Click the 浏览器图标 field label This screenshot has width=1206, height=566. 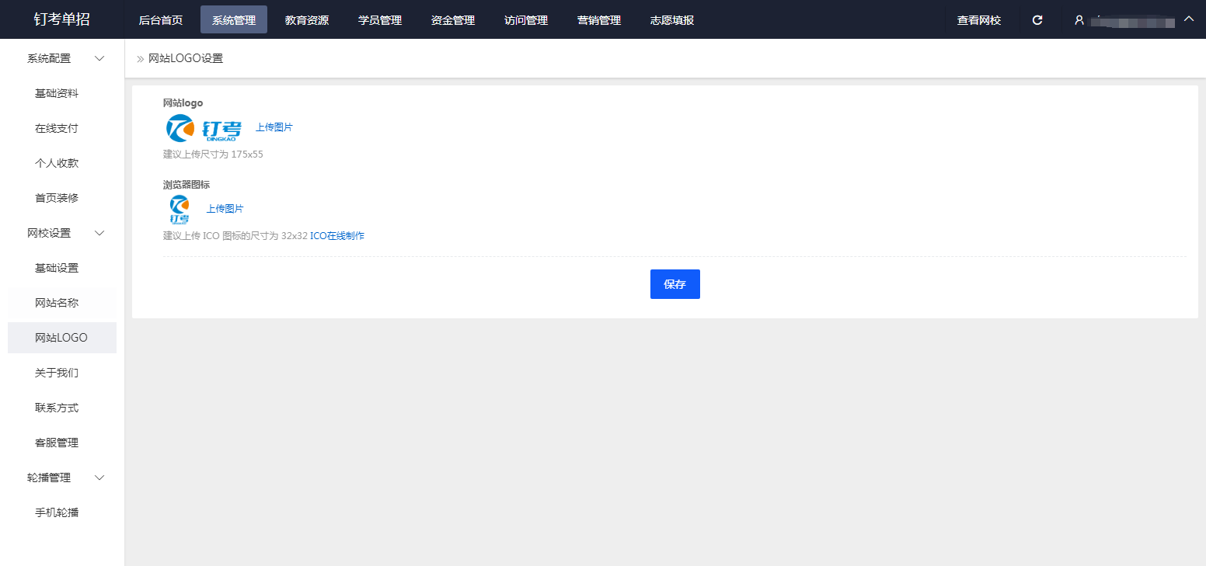click(186, 185)
